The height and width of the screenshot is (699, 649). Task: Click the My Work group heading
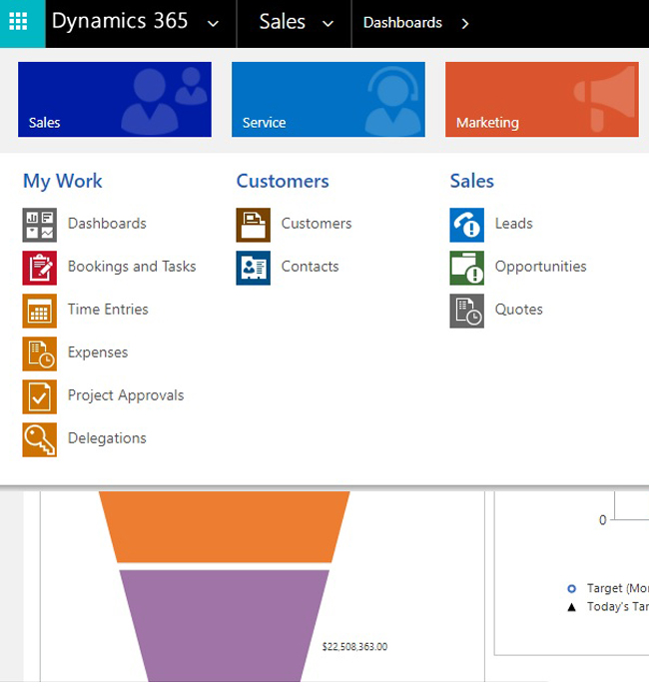pos(63,182)
